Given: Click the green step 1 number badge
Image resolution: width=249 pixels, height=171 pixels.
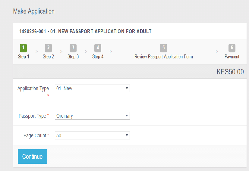Looking at the screenshot, I should [24, 48].
